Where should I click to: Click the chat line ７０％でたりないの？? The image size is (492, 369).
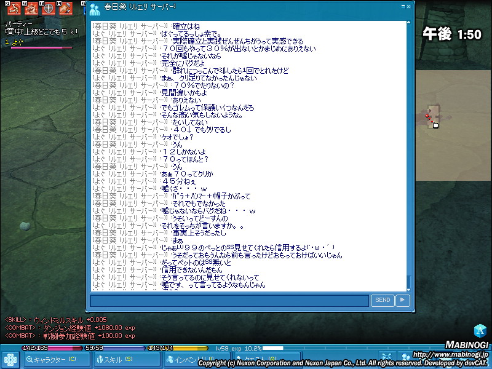(204, 85)
